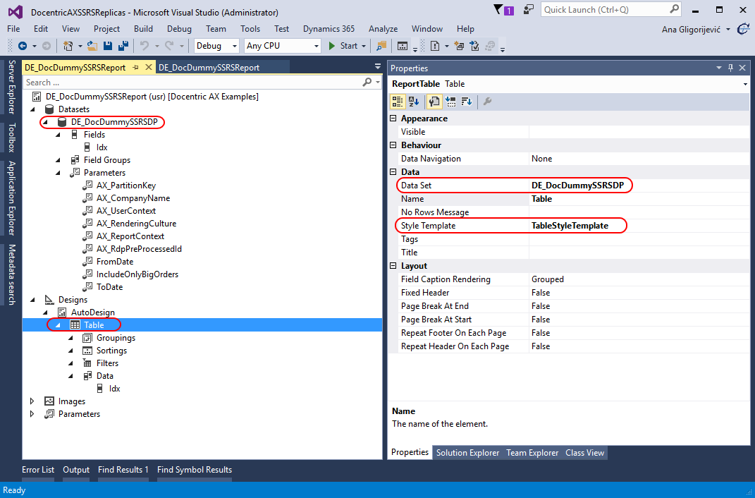Screen dimensions: 755x498
Task: Toggle the Properties view button in Properties toolbar
Action: tap(434, 102)
